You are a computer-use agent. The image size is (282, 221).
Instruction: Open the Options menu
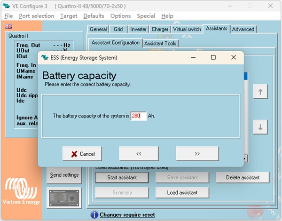[x=120, y=16]
